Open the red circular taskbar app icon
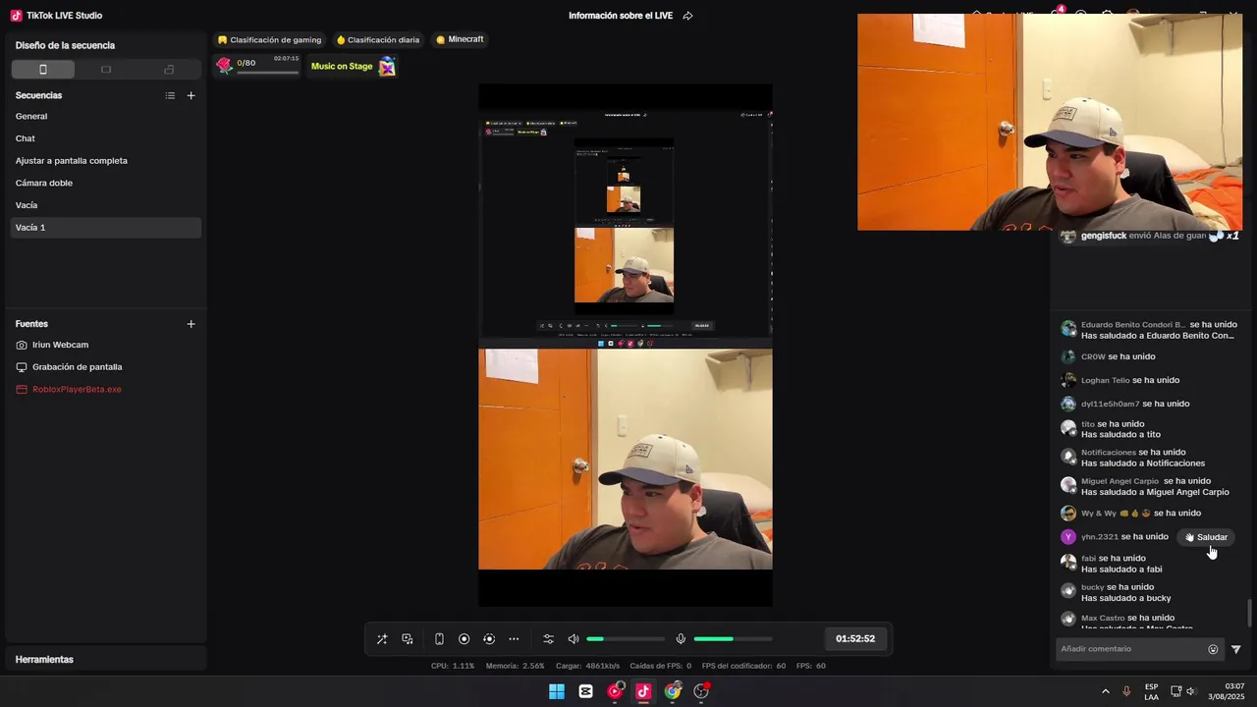The image size is (1257, 707). click(x=615, y=691)
